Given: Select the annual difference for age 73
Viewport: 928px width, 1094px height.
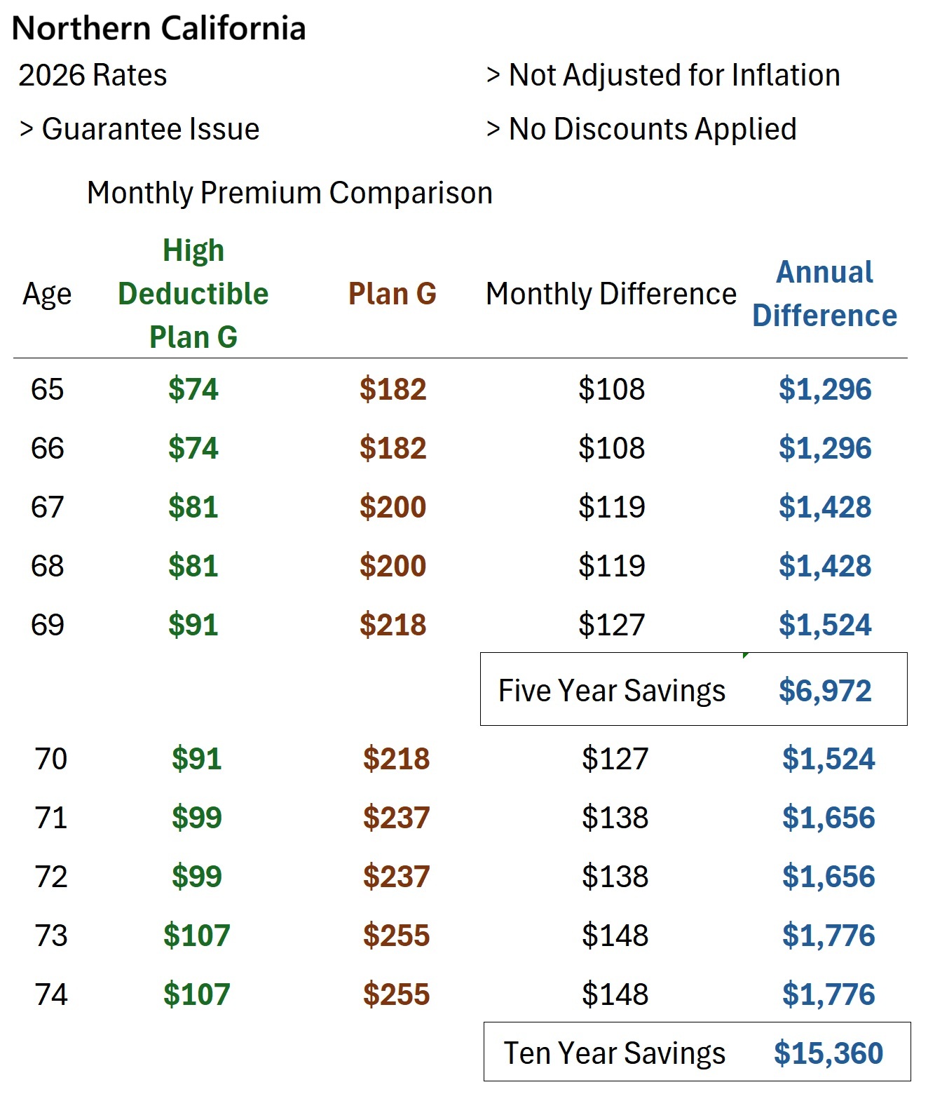Looking at the screenshot, I should point(828,936).
